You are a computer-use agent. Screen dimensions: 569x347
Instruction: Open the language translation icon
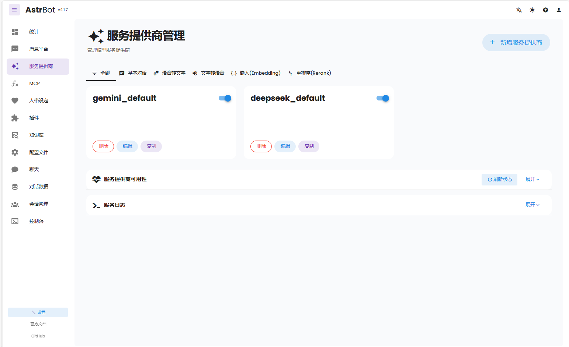pyautogui.click(x=519, y=10)
